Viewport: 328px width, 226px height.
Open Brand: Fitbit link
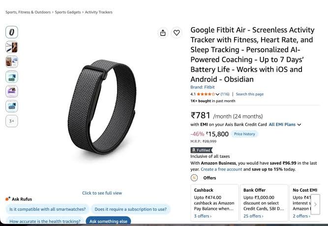(202, 87)
